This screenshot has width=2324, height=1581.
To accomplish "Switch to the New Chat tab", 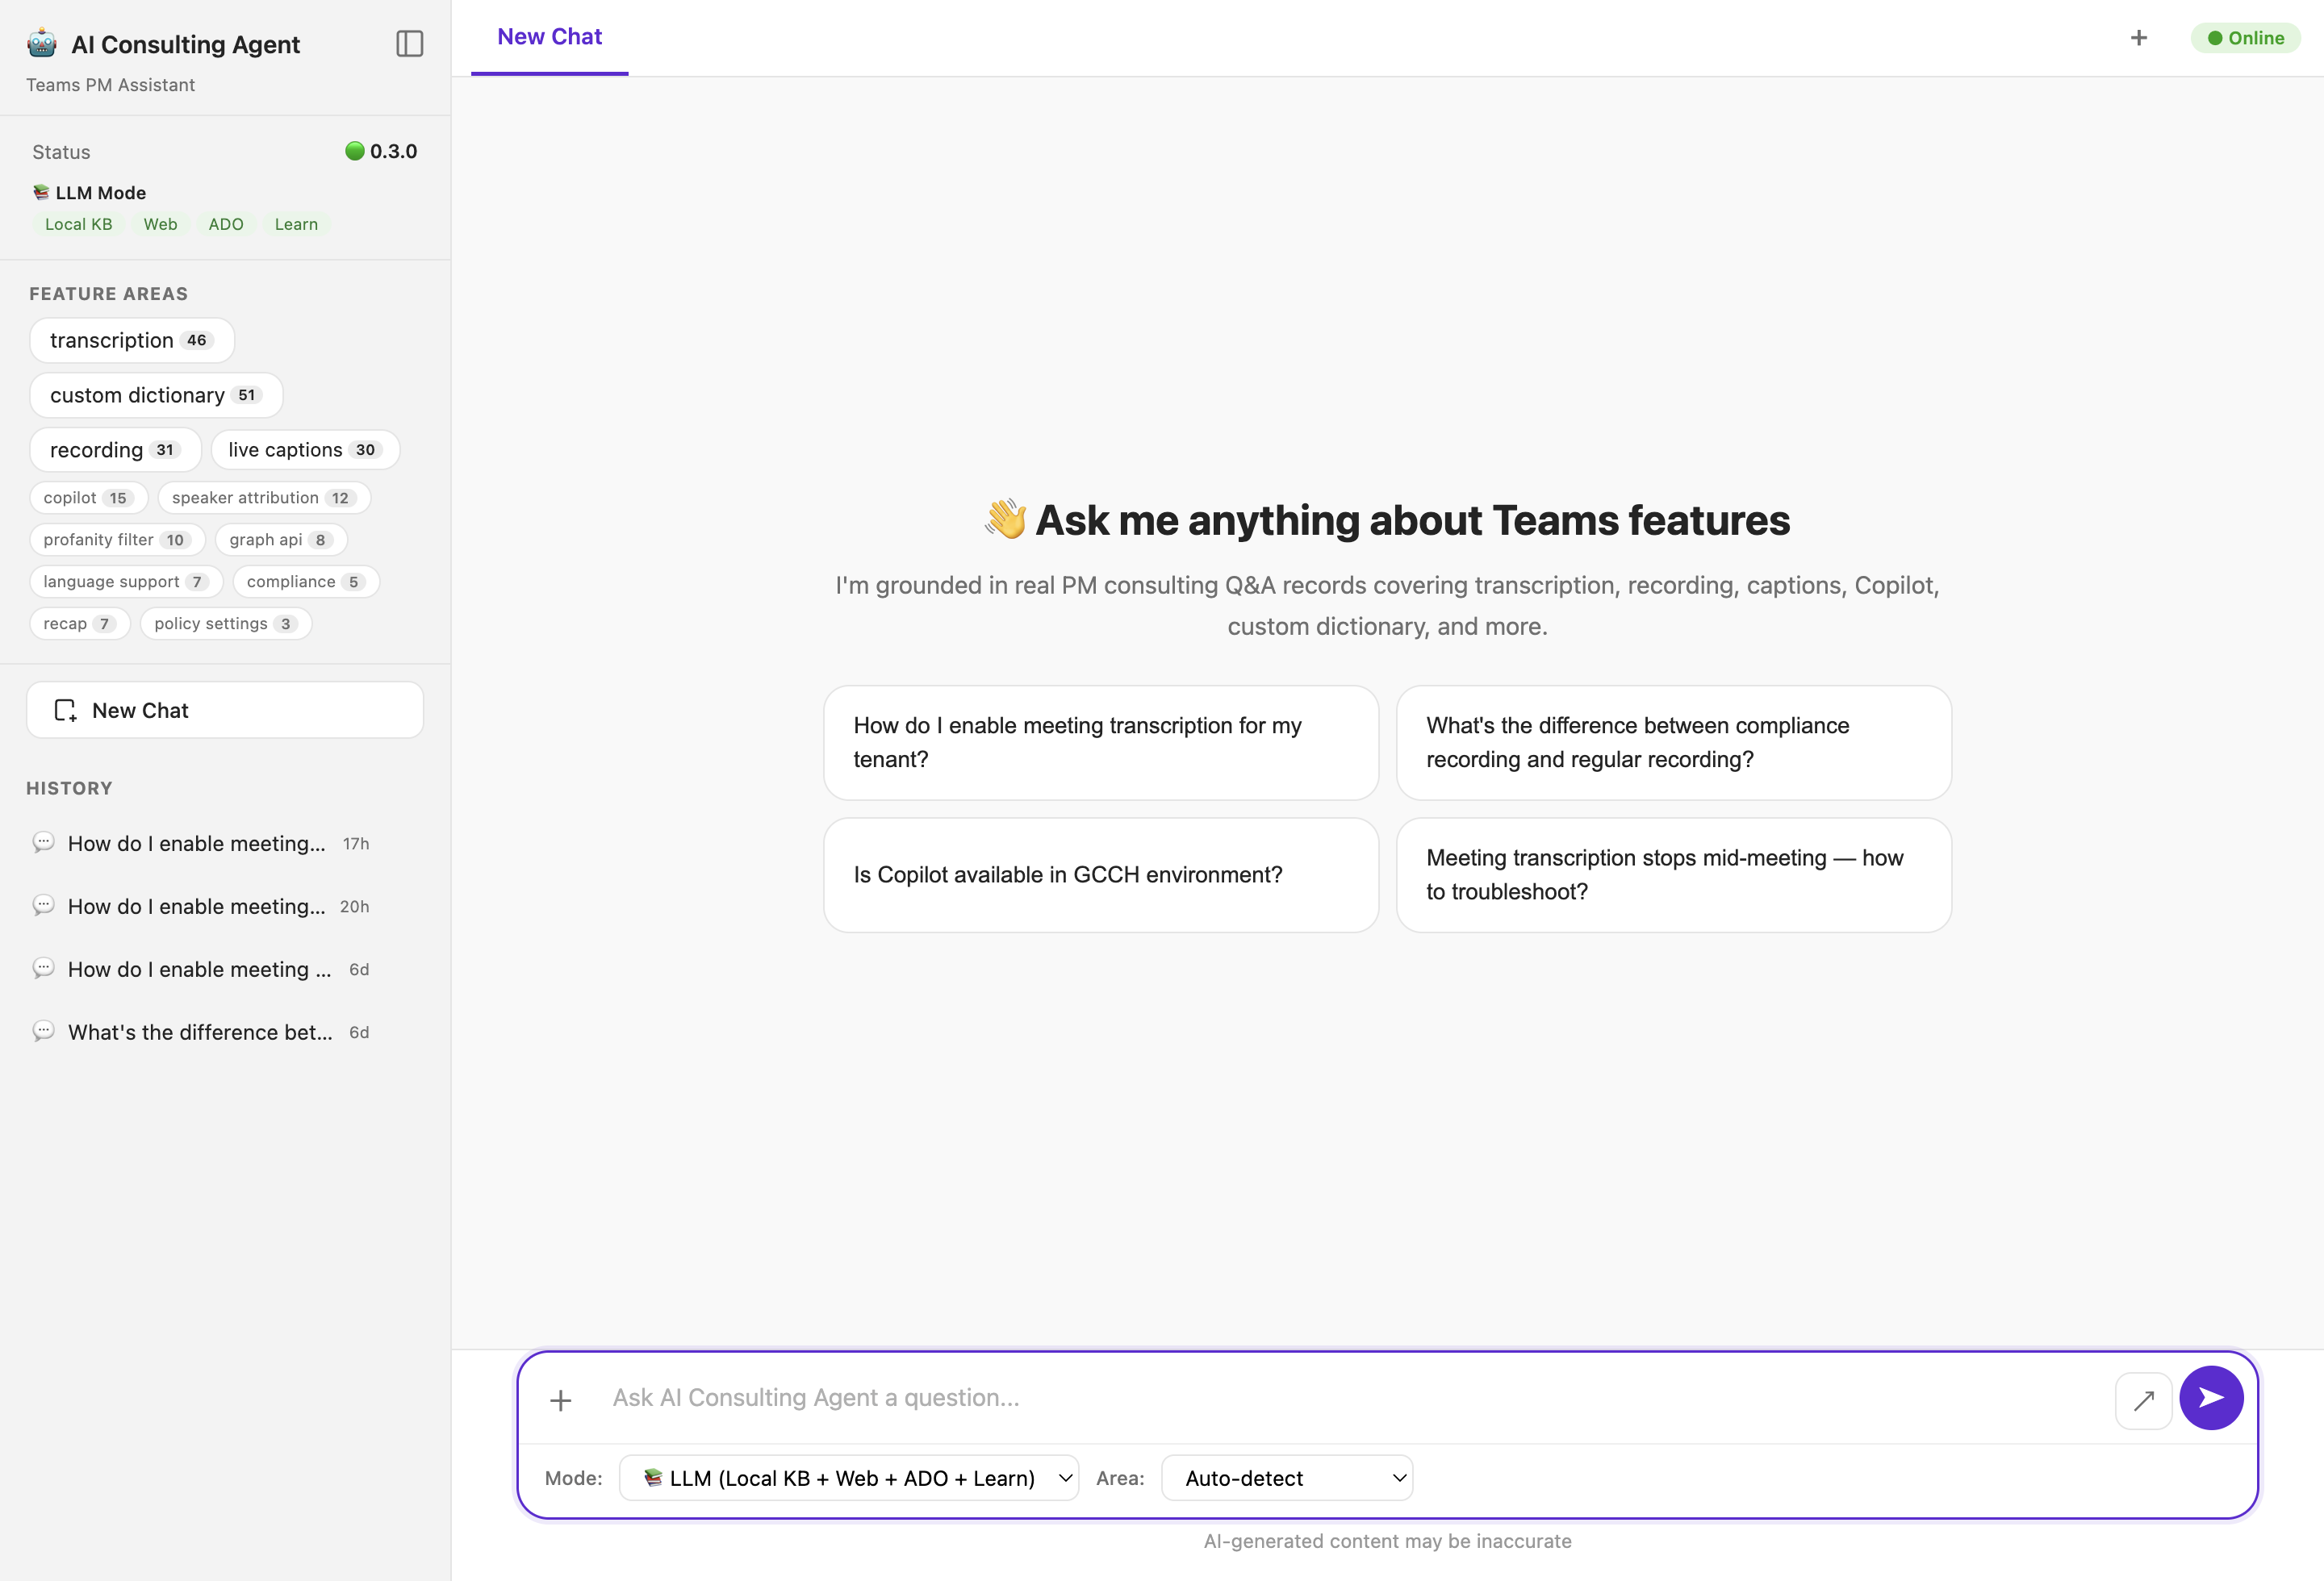I will pyautogui.click(x=550, y=37).
